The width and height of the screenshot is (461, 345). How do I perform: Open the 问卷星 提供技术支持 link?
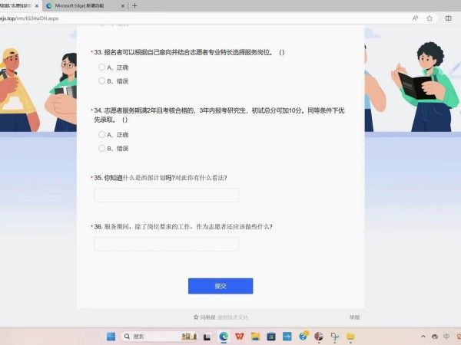pyautogui.click(x=221, y=317)
